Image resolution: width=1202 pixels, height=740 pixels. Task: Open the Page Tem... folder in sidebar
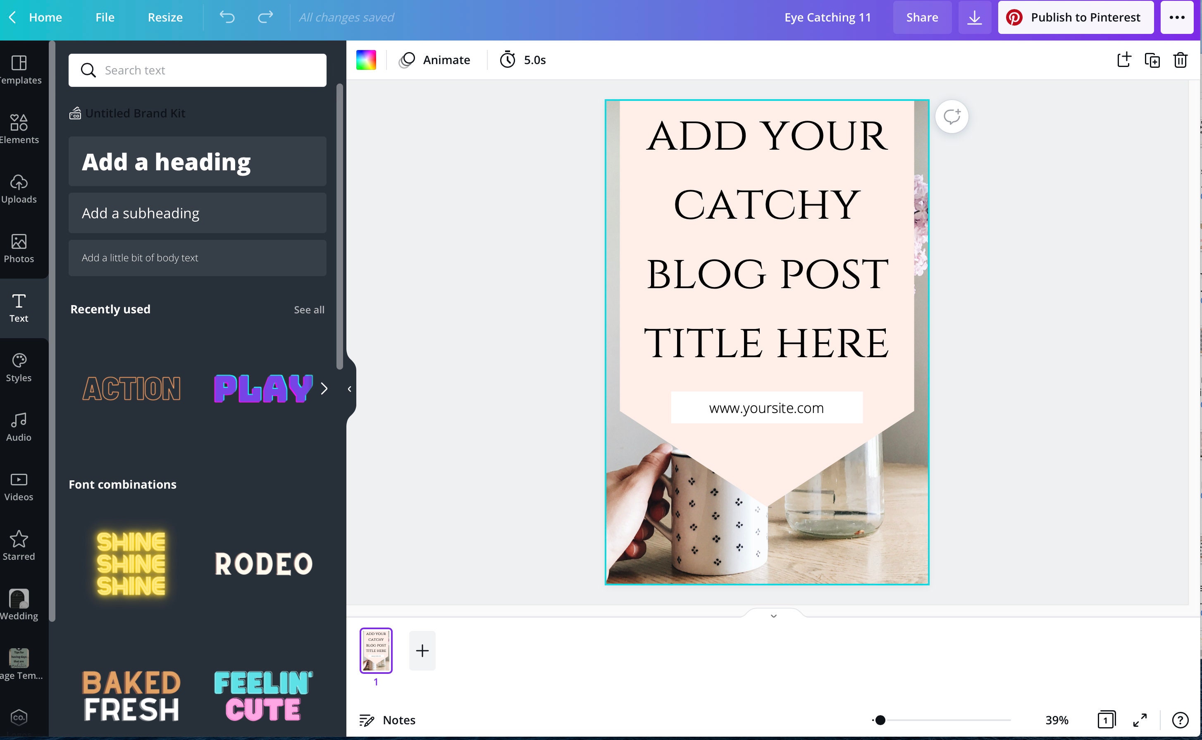click(19, 665)
